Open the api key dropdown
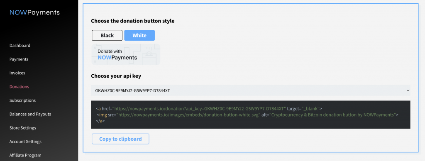The image size is (425, 161). (x=250, y=90)
